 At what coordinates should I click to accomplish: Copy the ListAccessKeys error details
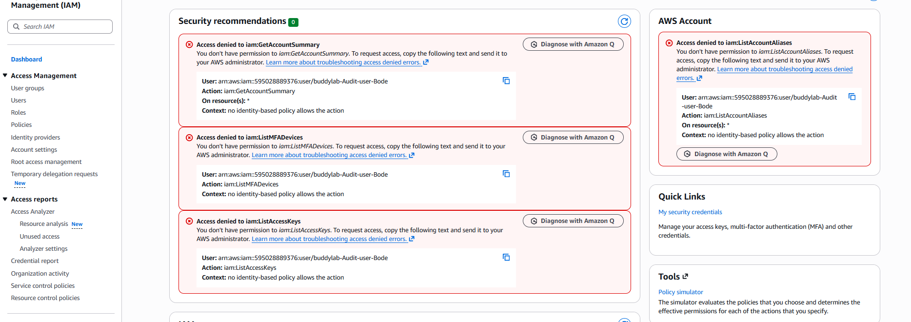(506, 257)
